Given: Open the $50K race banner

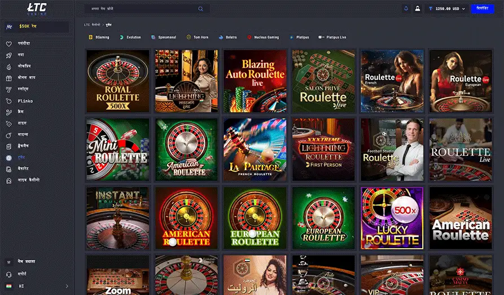Looking at the screenshot, I should (x=37, y=27).
